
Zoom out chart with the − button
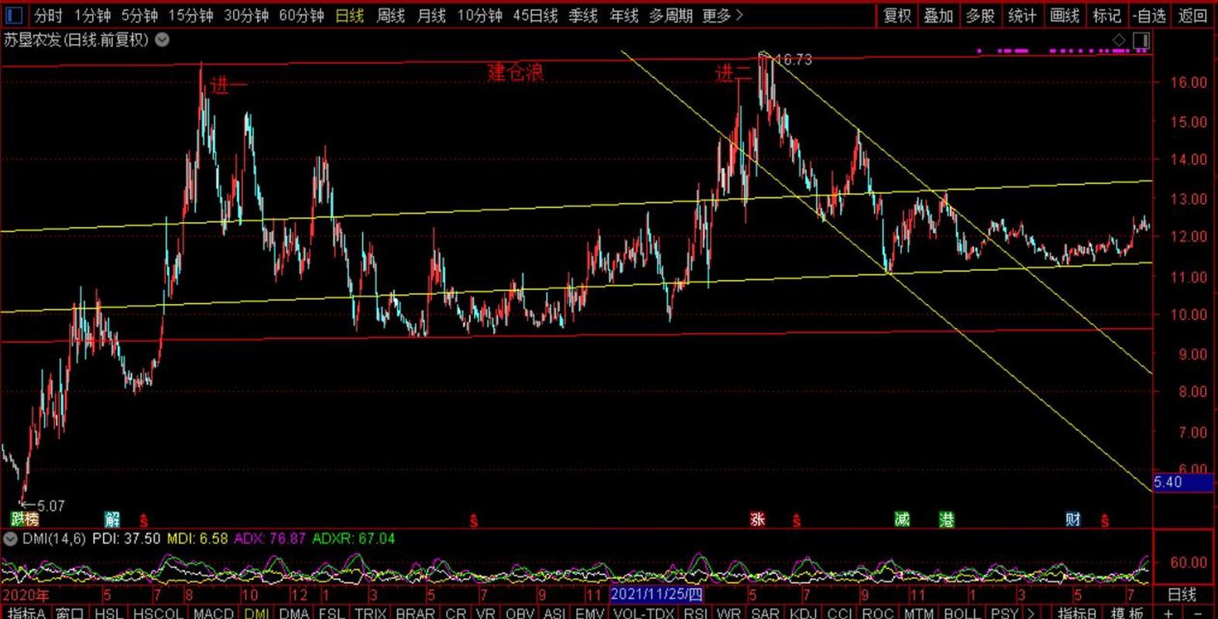(x=1198, y=613)
